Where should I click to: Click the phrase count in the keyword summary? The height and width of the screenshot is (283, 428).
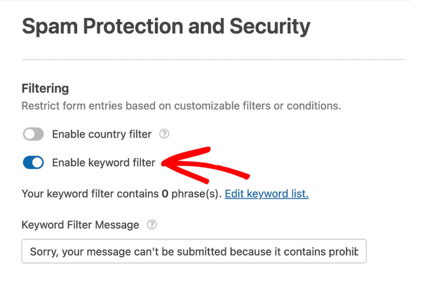(x=165, y=194)
